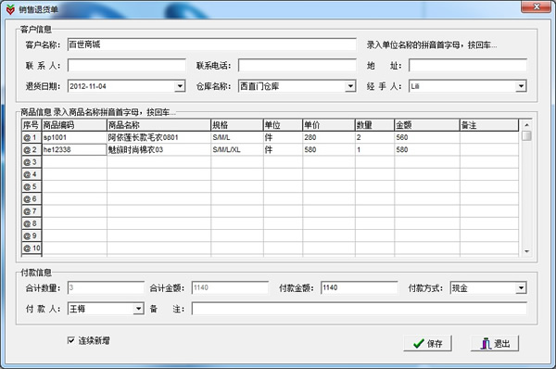The image size is (556, 369).
Task: Click the cell 阿依莲长款毛衣0801
Action: pyautogui.click(x=158, y=137)
